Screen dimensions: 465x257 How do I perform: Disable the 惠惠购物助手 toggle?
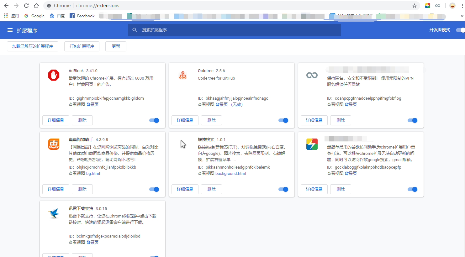pyautogui.click(x=154, y=189)
